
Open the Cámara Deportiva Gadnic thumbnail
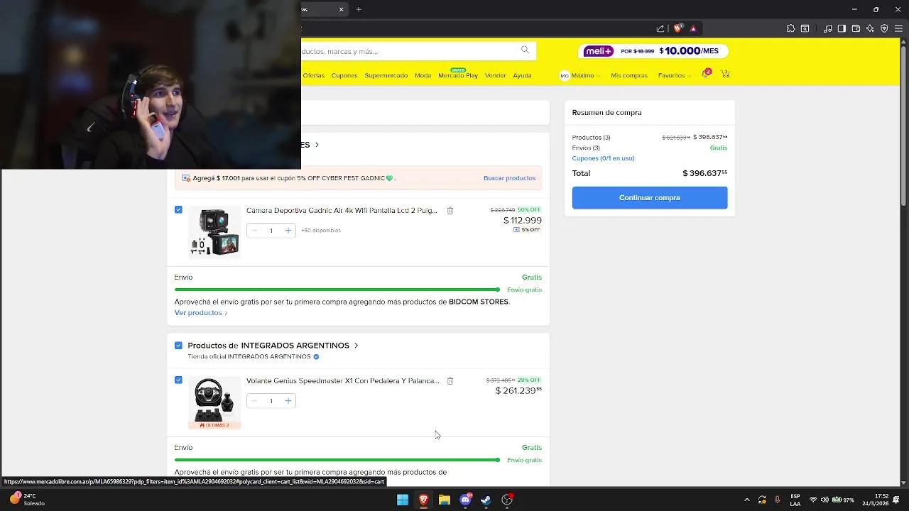pos(214,232)
